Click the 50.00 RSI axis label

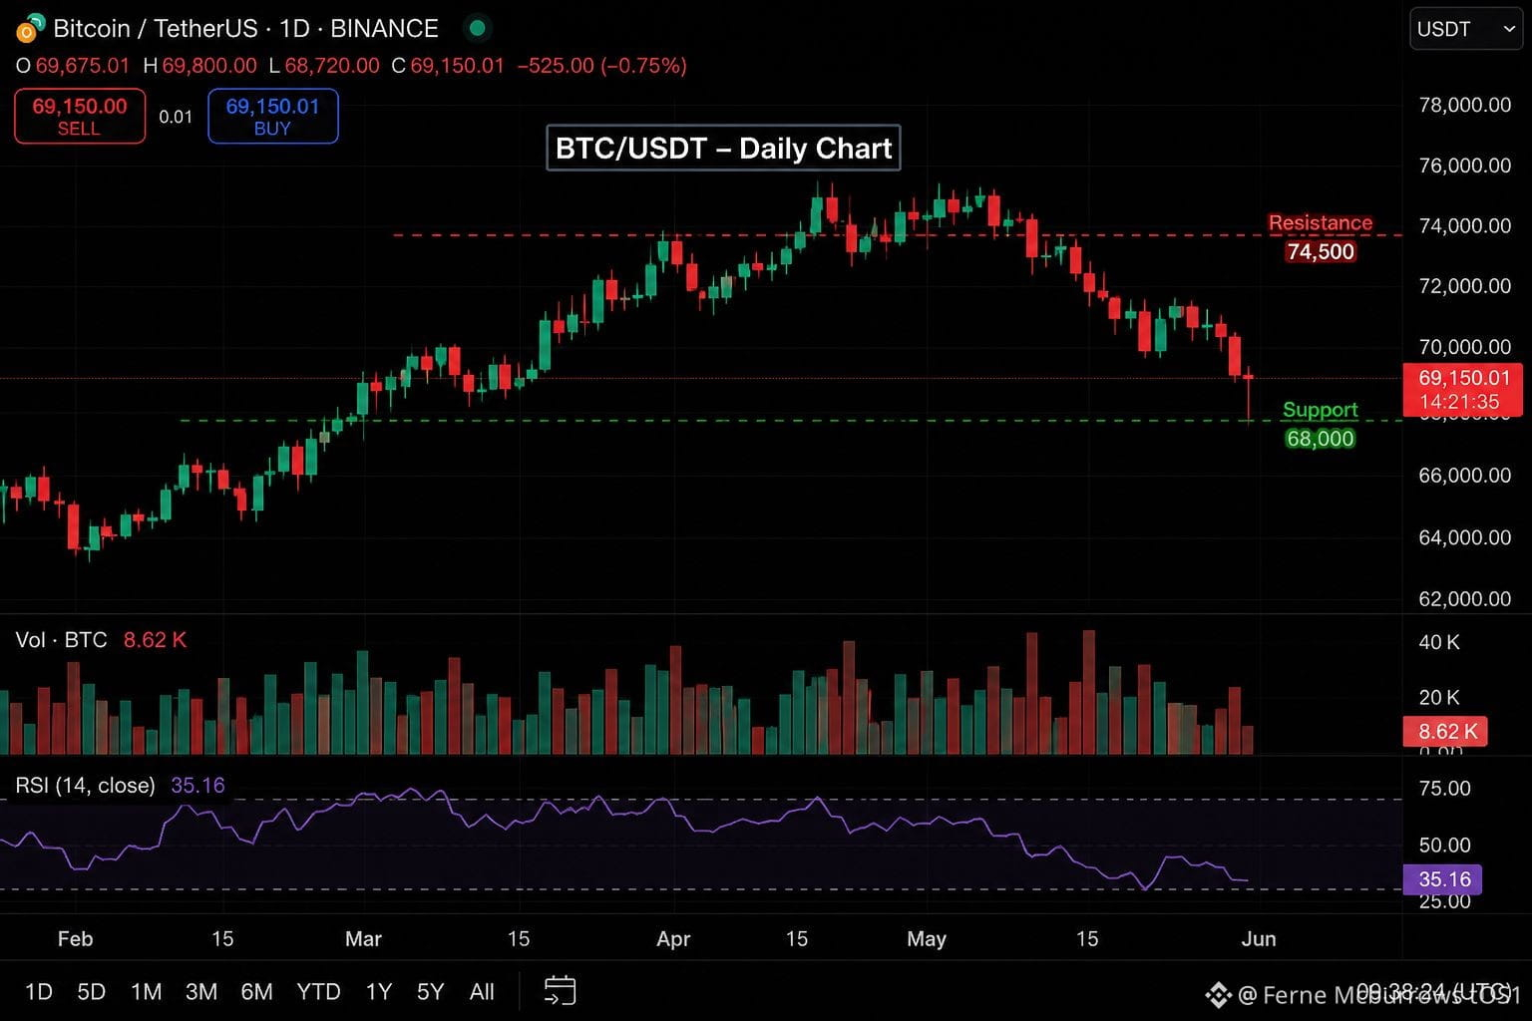coord(1444,846)
